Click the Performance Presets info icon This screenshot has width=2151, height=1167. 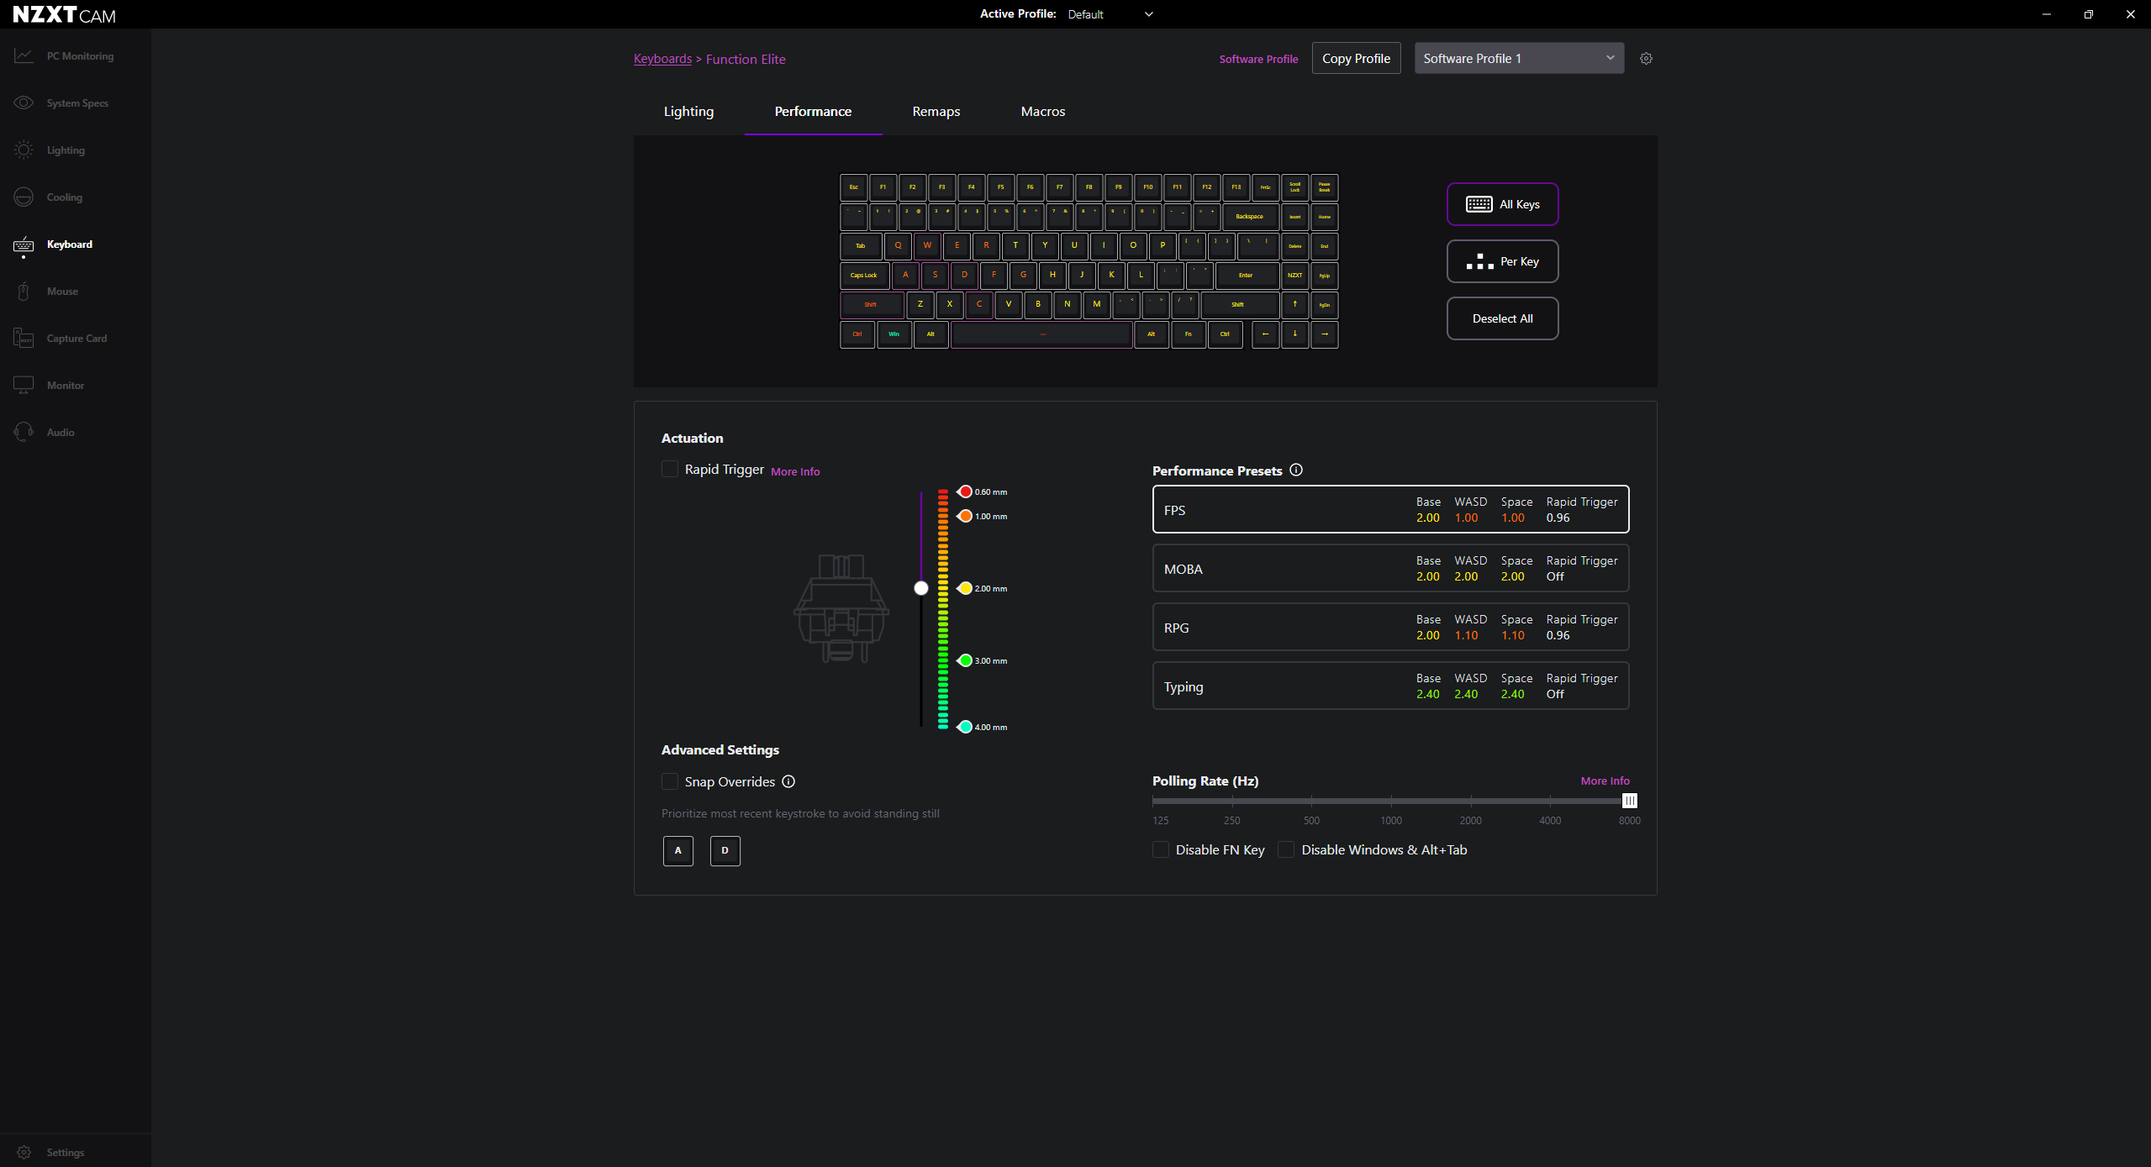pos(1295,470)
